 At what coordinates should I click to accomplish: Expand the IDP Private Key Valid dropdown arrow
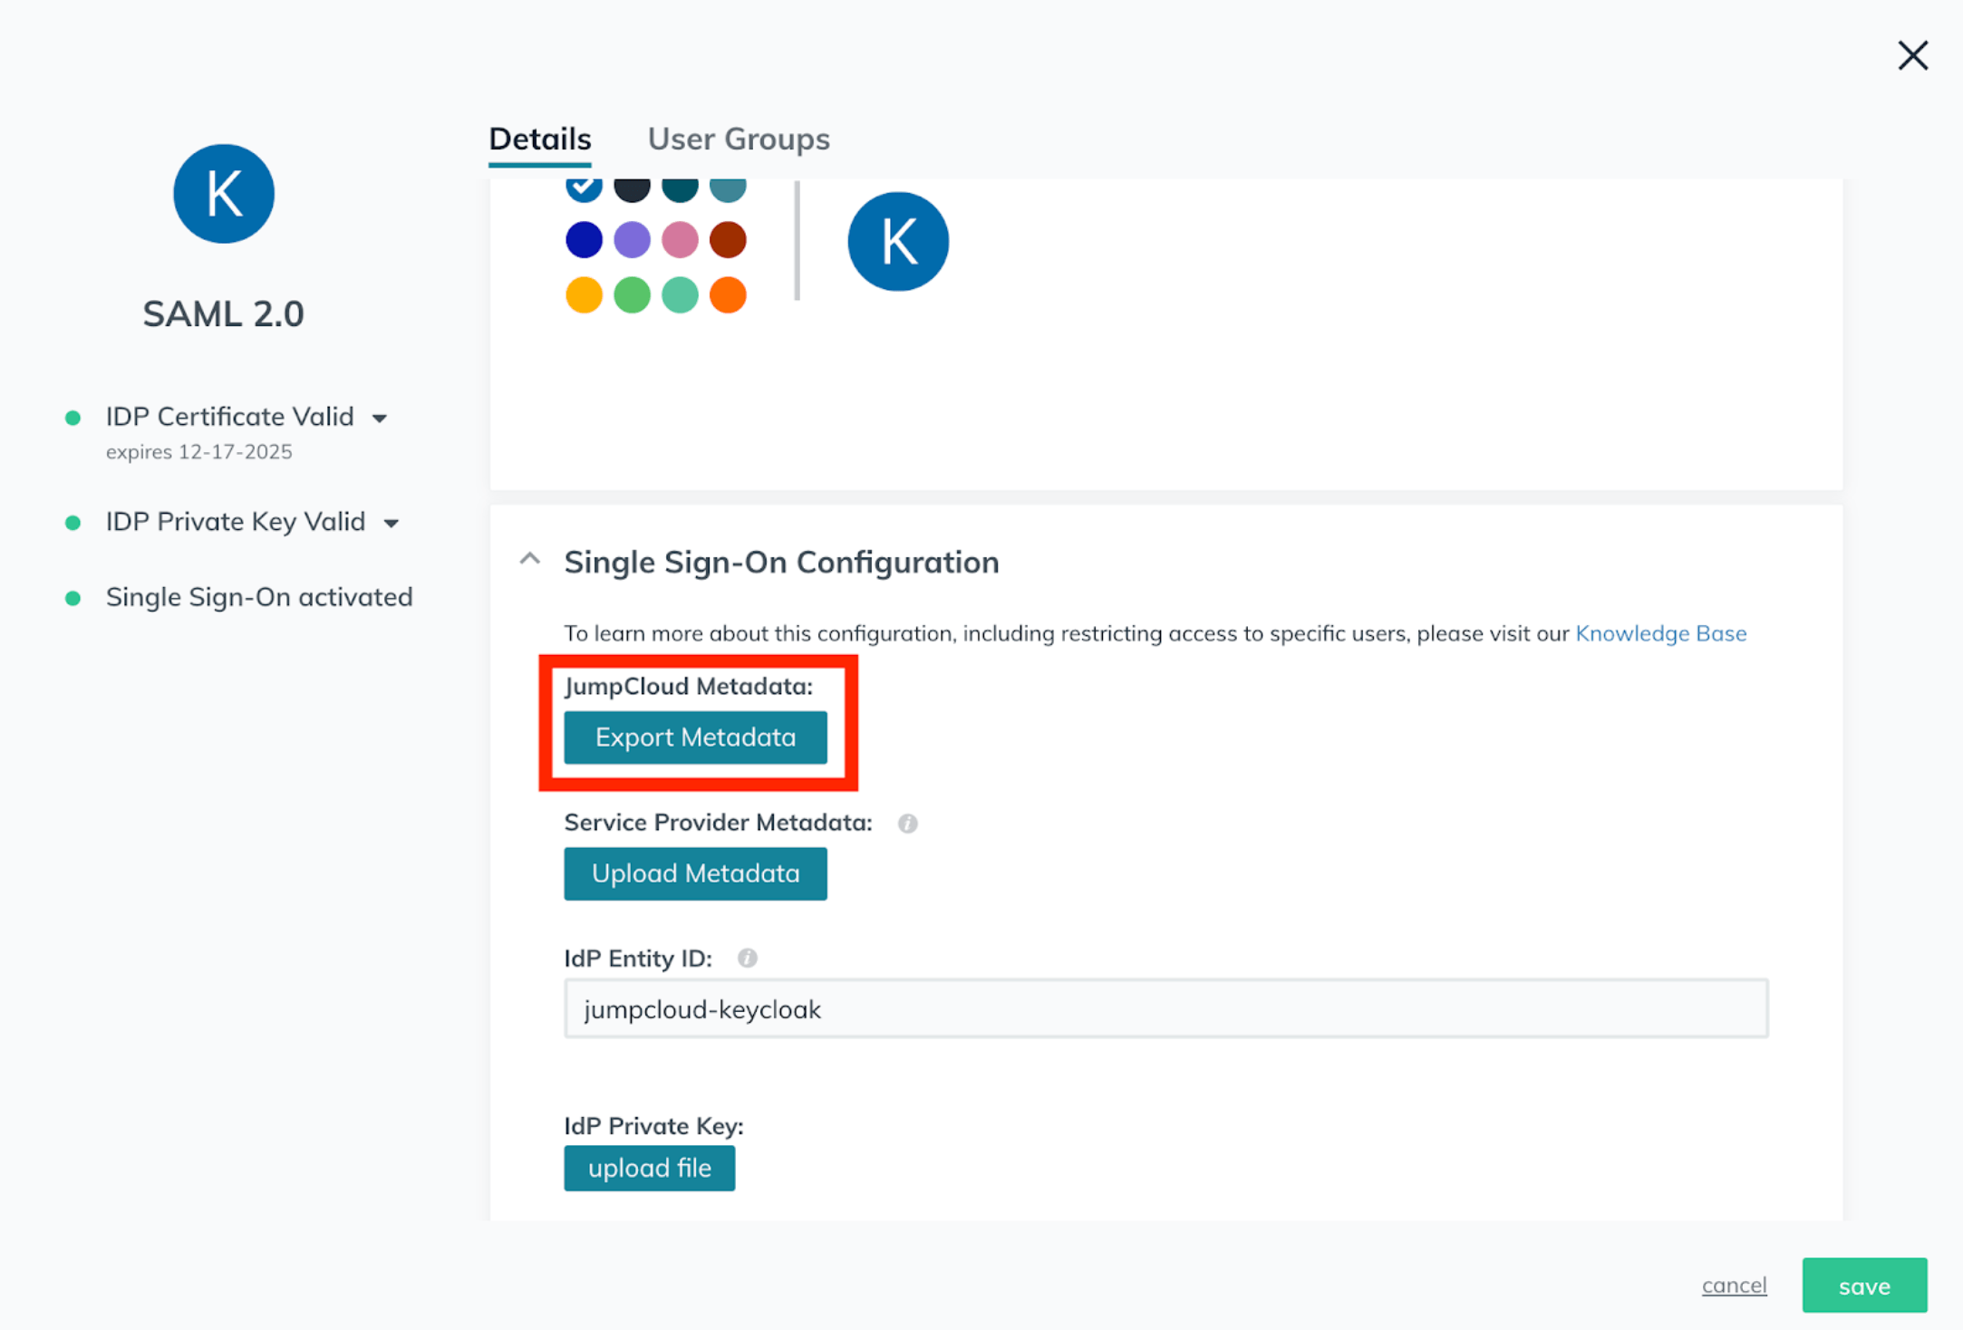point(392,524)
